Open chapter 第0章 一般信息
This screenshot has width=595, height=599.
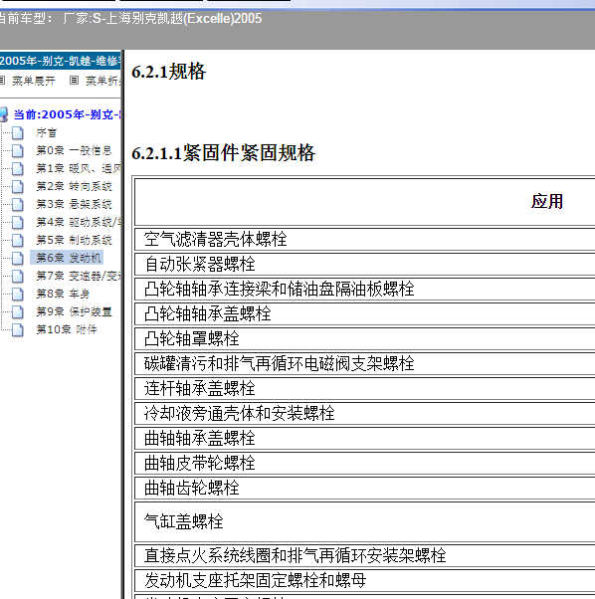[74, 151]
